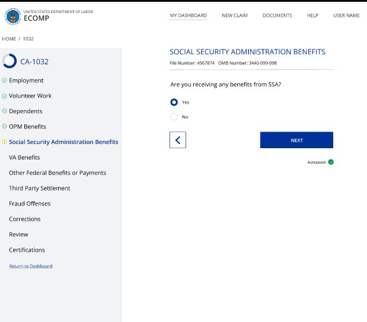This screenshot has height=322, width=367.
Task: Click HOME in the breadcrumb
Action: 9,39
